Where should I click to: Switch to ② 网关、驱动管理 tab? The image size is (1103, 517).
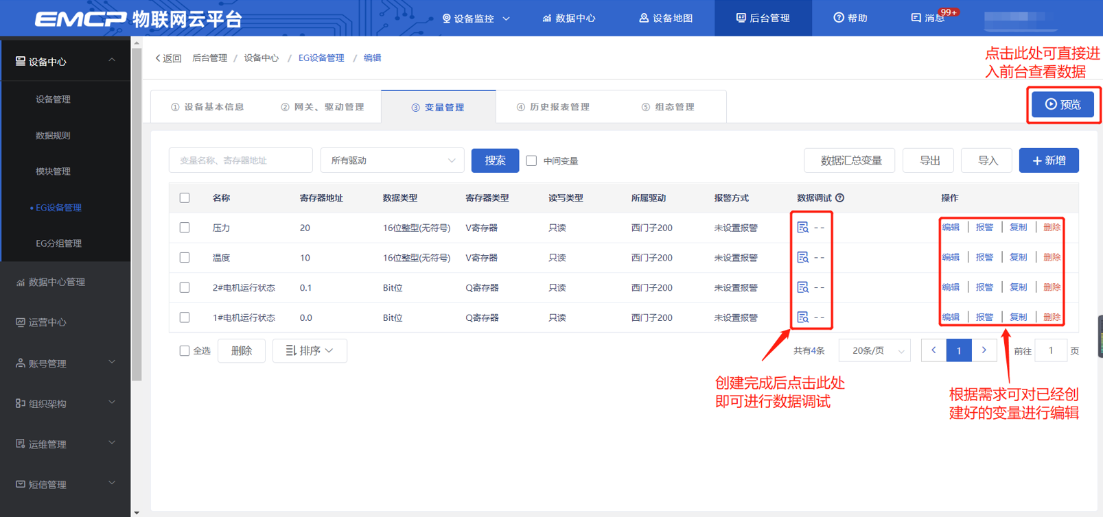tap(323, 107)
